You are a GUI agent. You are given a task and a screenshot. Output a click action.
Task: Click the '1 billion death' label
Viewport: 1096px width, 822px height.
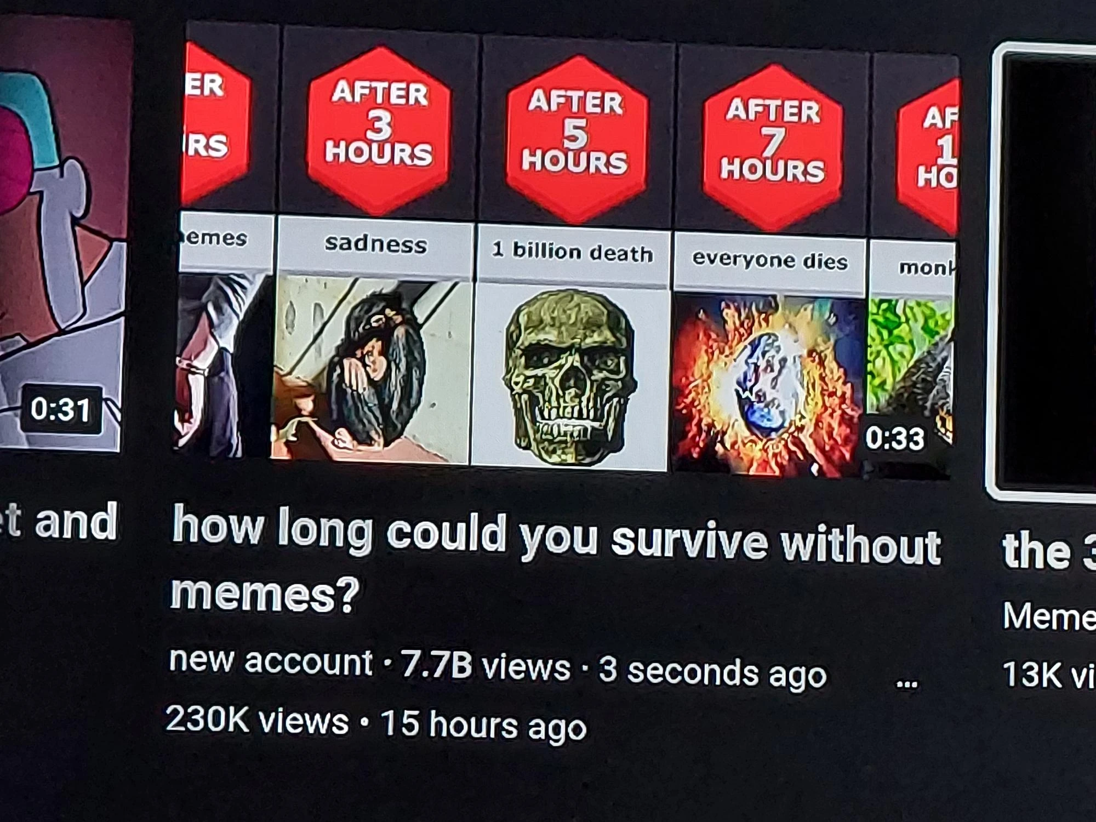(573, 252)
